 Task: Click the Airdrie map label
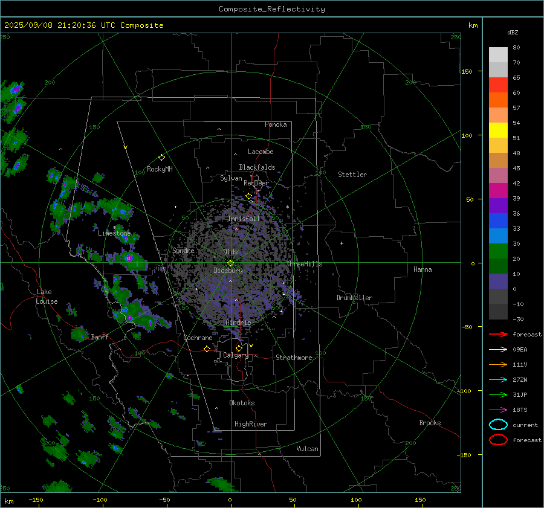(238, 323)
